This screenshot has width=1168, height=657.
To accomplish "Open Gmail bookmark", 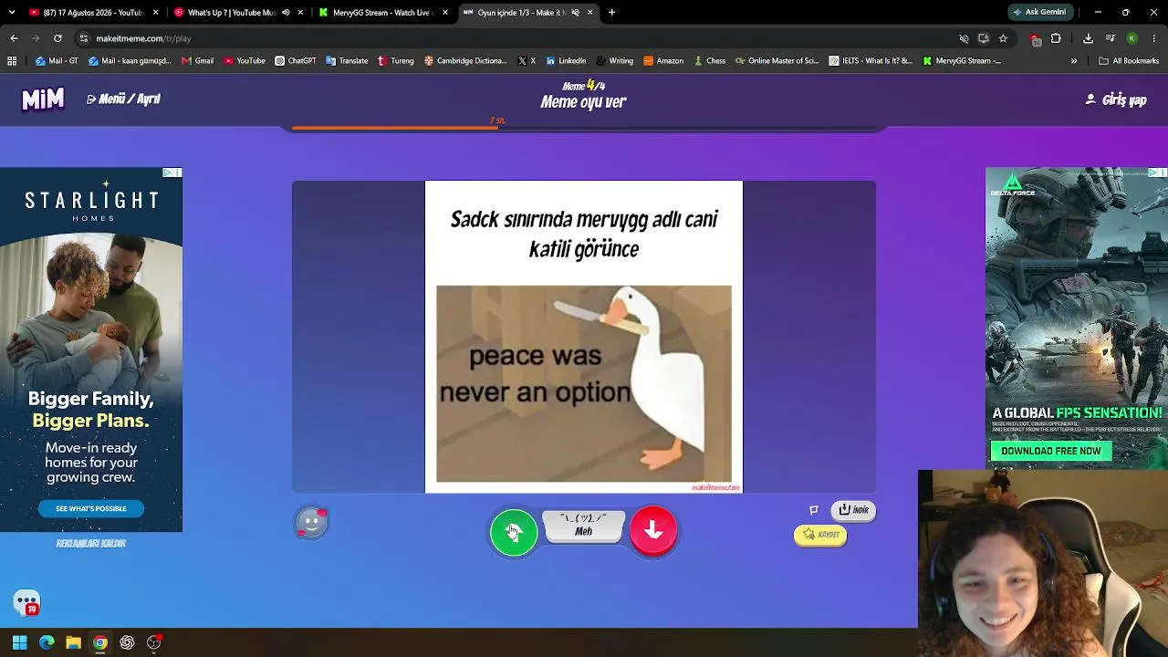I will pyautogui.click(x=198, y=61).
